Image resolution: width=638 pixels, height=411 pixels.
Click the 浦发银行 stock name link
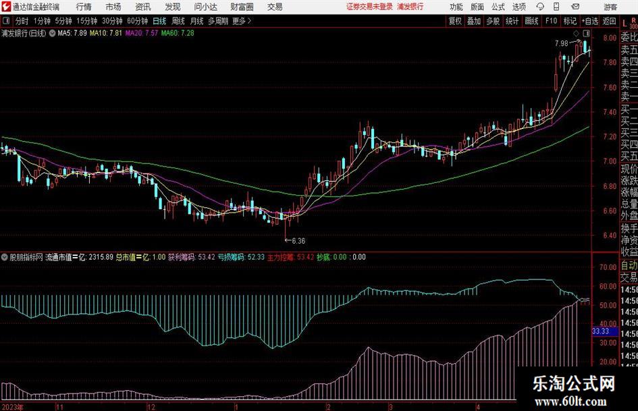pyautogui.click(x=410, y=7)
